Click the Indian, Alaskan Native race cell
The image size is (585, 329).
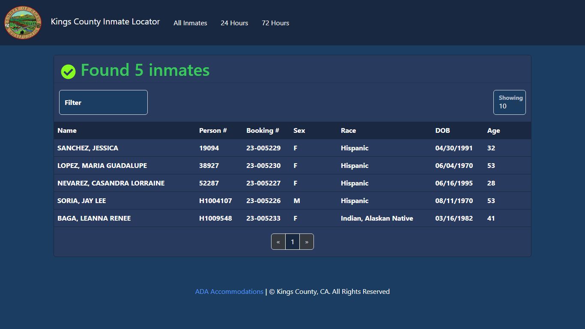377,218
